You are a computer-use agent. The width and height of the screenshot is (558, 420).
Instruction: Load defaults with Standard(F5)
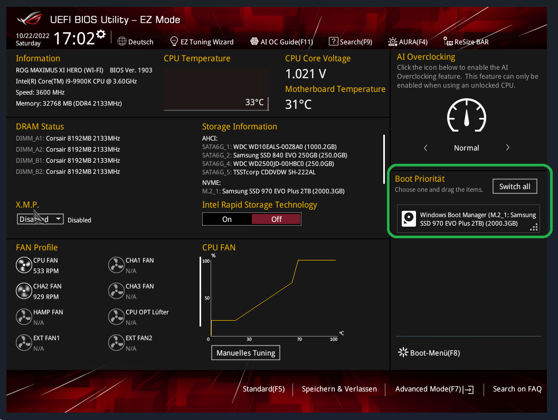point(264,389)
